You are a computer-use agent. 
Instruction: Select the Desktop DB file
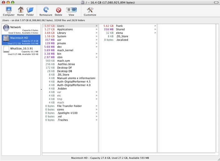coord(70,71)
